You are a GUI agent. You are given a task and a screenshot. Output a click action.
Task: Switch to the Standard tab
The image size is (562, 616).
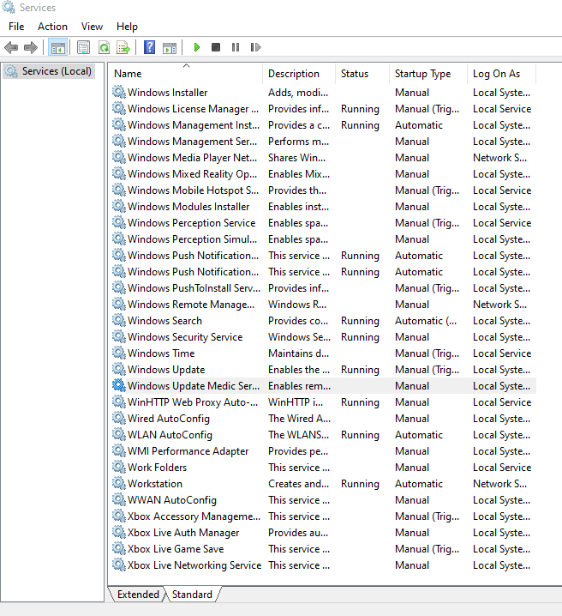(x=192, y=594)
